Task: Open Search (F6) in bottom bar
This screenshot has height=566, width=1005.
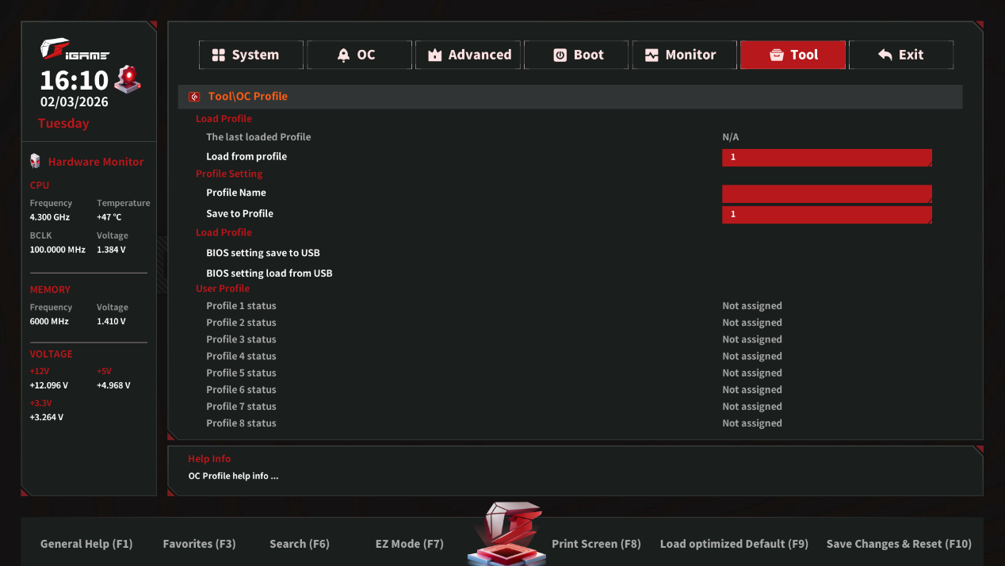Action: (x=299, y=544)
